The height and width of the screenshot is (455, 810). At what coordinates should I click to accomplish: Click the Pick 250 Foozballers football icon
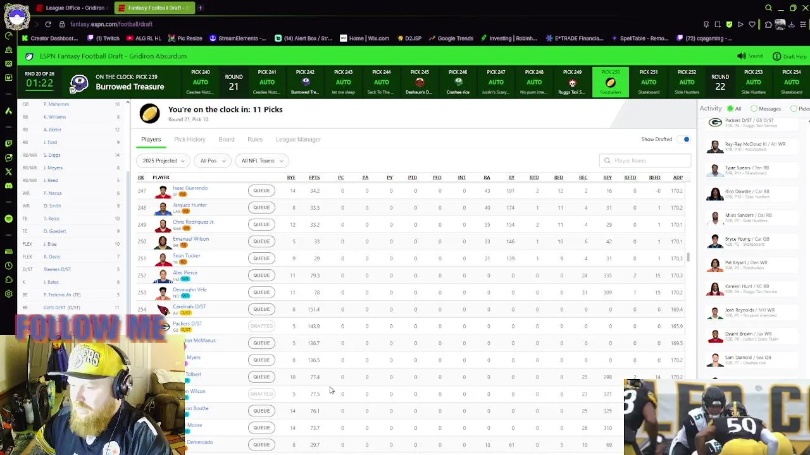tap(611, 83)
